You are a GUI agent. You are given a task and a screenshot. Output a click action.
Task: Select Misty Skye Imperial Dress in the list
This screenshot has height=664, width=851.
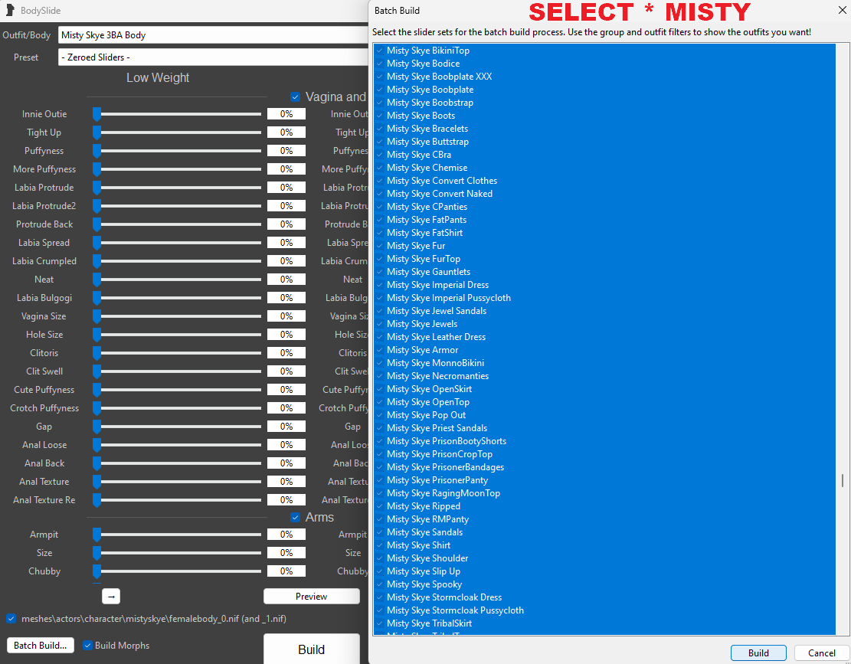point(437,284)
